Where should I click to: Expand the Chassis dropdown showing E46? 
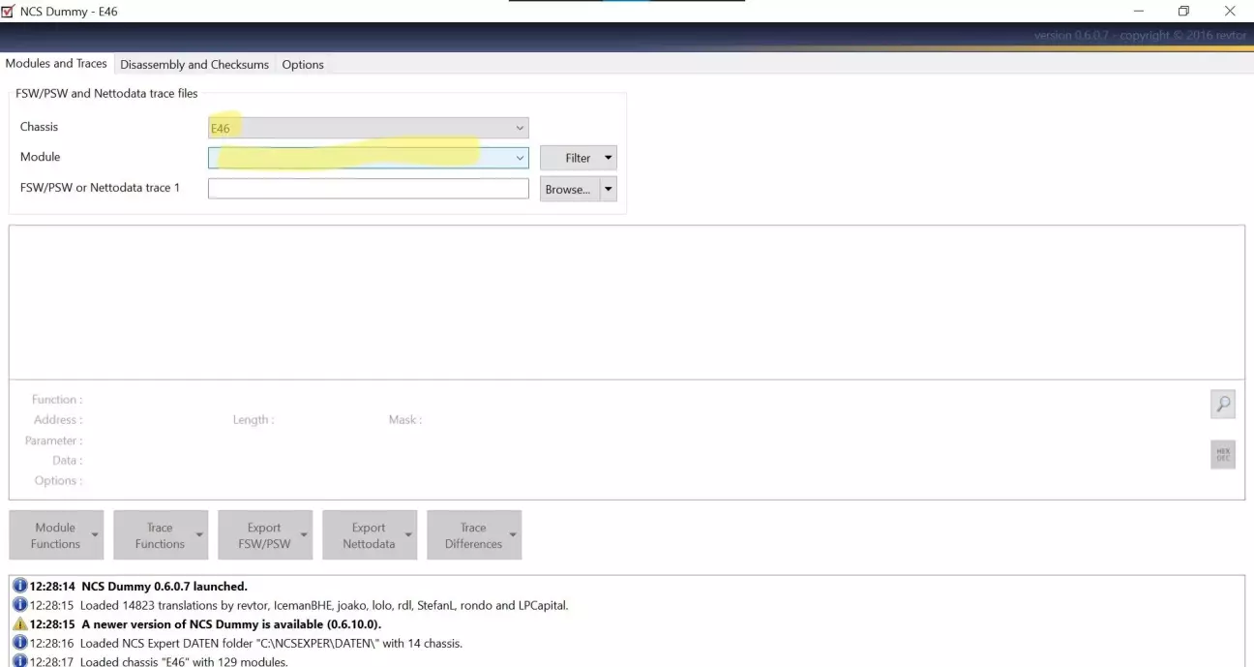[369, 128]
